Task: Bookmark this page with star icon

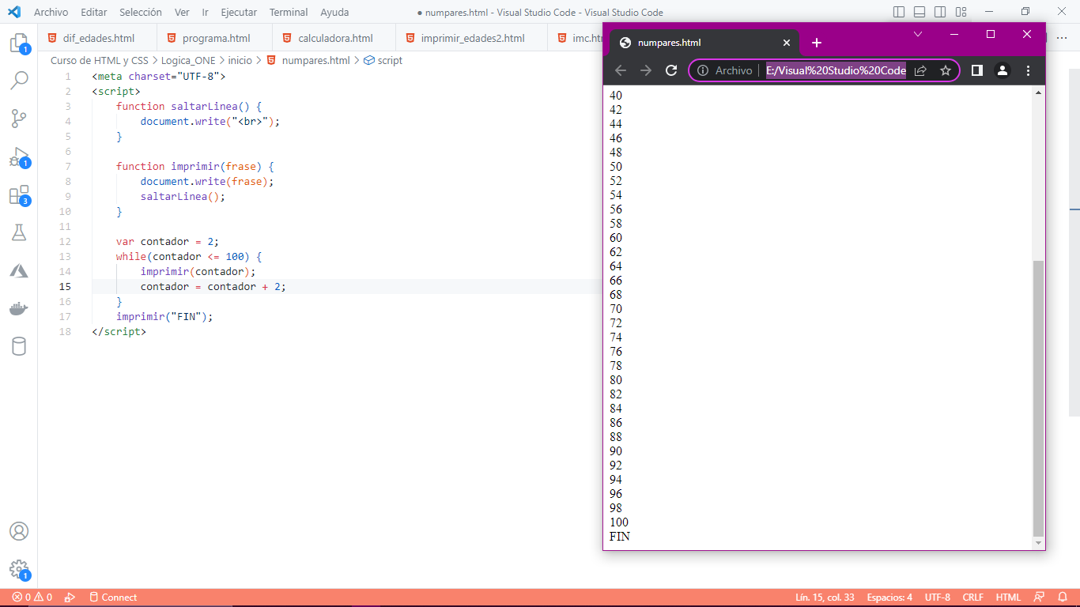Action: click(x=946, y=70)
